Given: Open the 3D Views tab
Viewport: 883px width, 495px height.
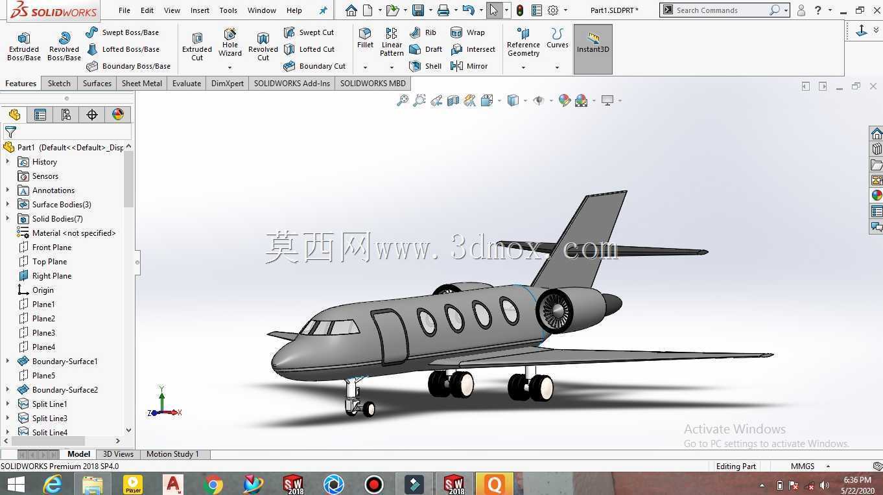Looking at the screenshot, I should (118, 454).
